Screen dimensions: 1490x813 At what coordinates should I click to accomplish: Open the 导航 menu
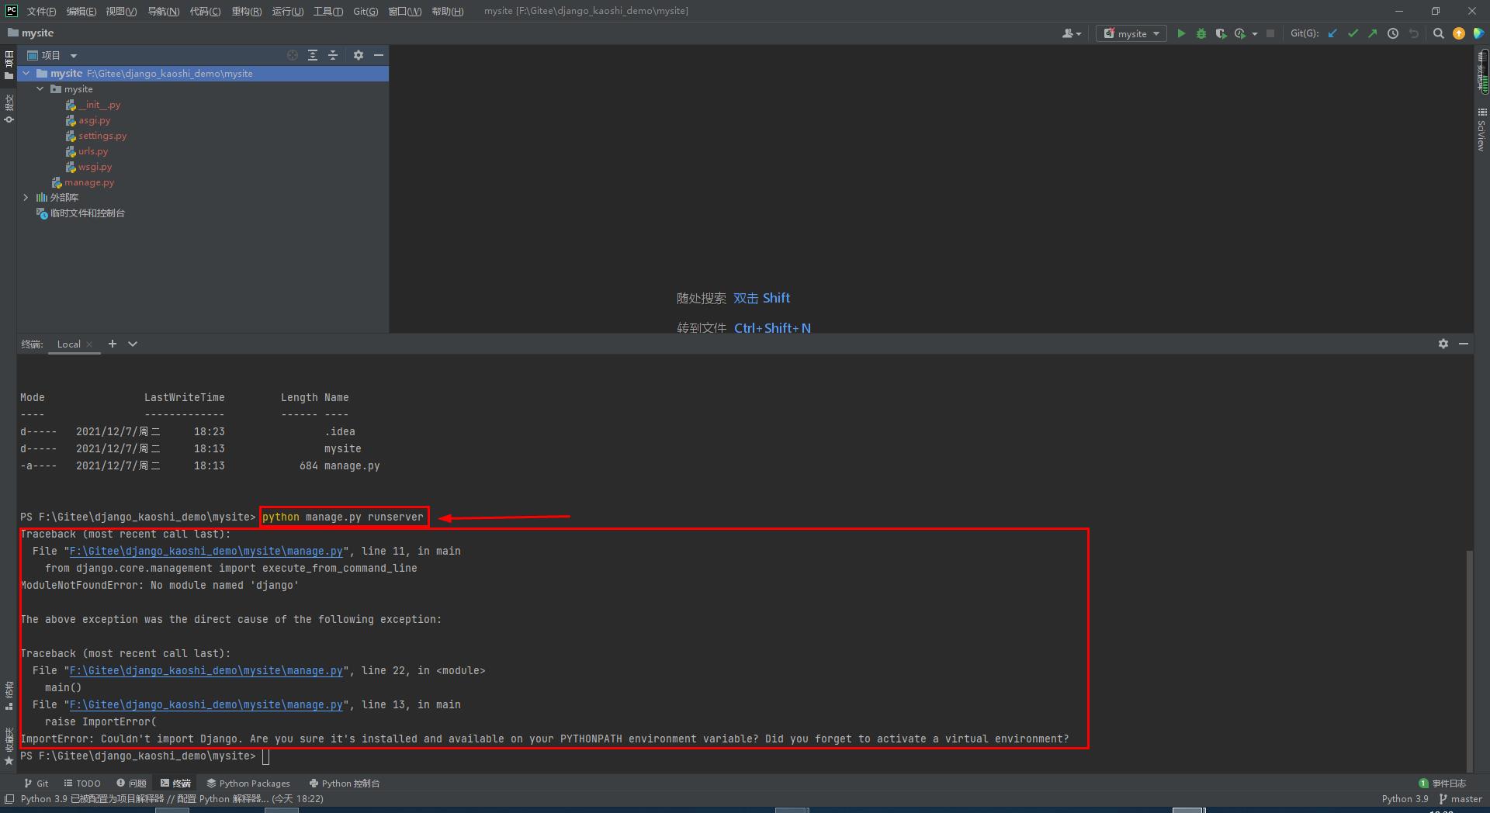click(x=163, y=11)
